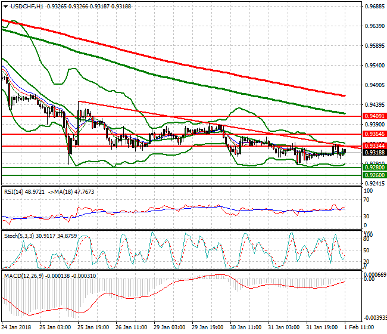Open the chart menu triangle beside USDCHF,H1
This screenshot has height=334, width=387.
click(x=5, y=7)
